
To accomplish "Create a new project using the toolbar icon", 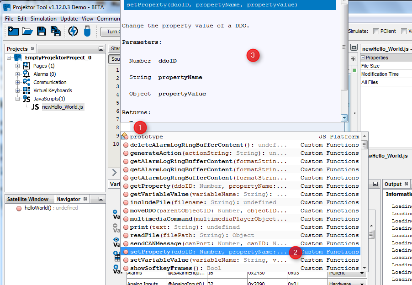I will tap(13, 31).
